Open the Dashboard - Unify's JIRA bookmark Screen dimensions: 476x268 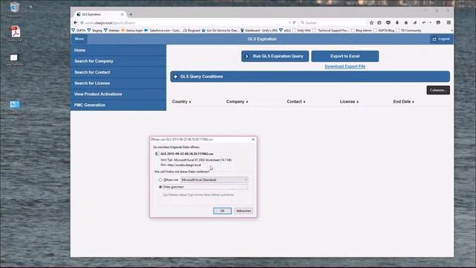259,31
